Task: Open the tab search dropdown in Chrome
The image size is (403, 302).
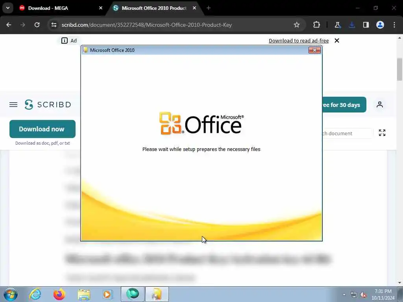Action: [8, 8]
